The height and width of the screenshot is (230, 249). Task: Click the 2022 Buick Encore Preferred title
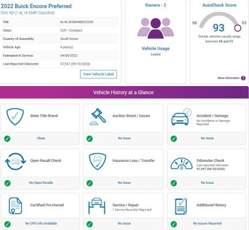click(36, 6)
